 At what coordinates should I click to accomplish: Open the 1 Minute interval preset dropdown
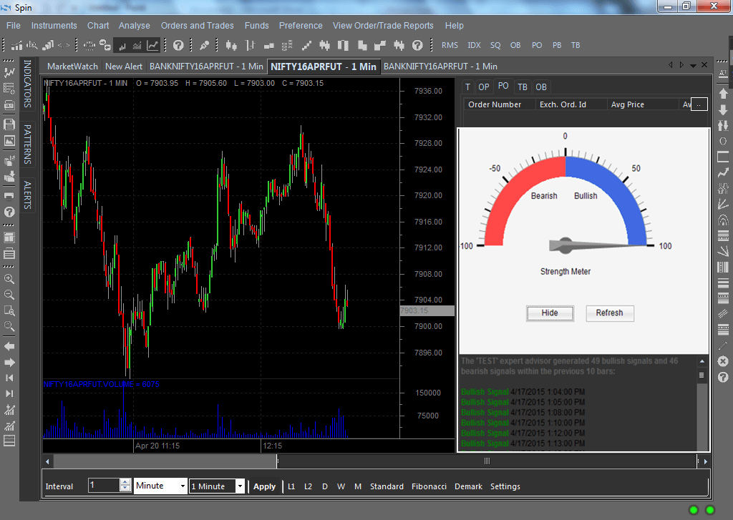click(240, 486)
